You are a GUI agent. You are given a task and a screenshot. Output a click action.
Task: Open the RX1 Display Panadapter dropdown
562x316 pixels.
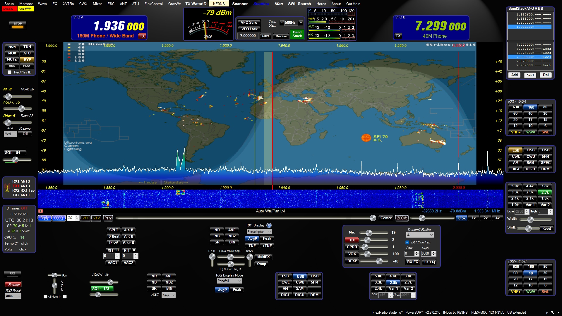coord(259,232)
